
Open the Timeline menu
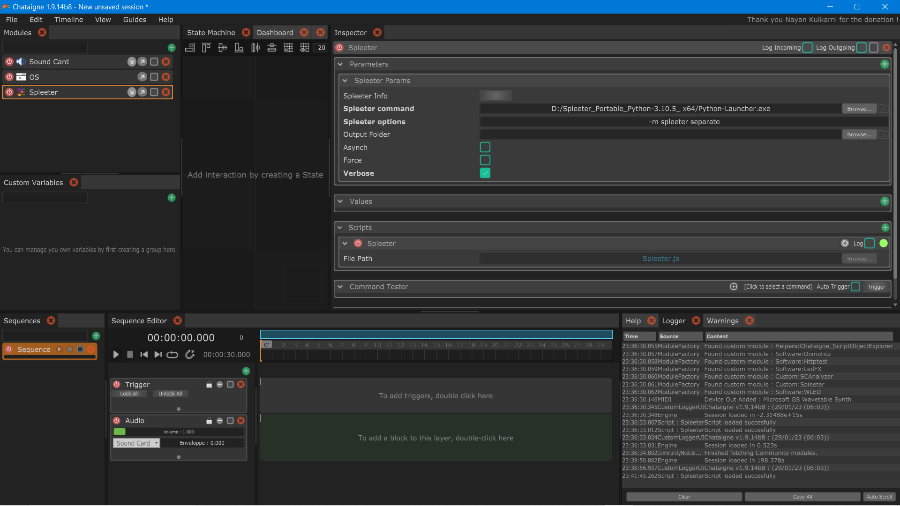(68, 20)
